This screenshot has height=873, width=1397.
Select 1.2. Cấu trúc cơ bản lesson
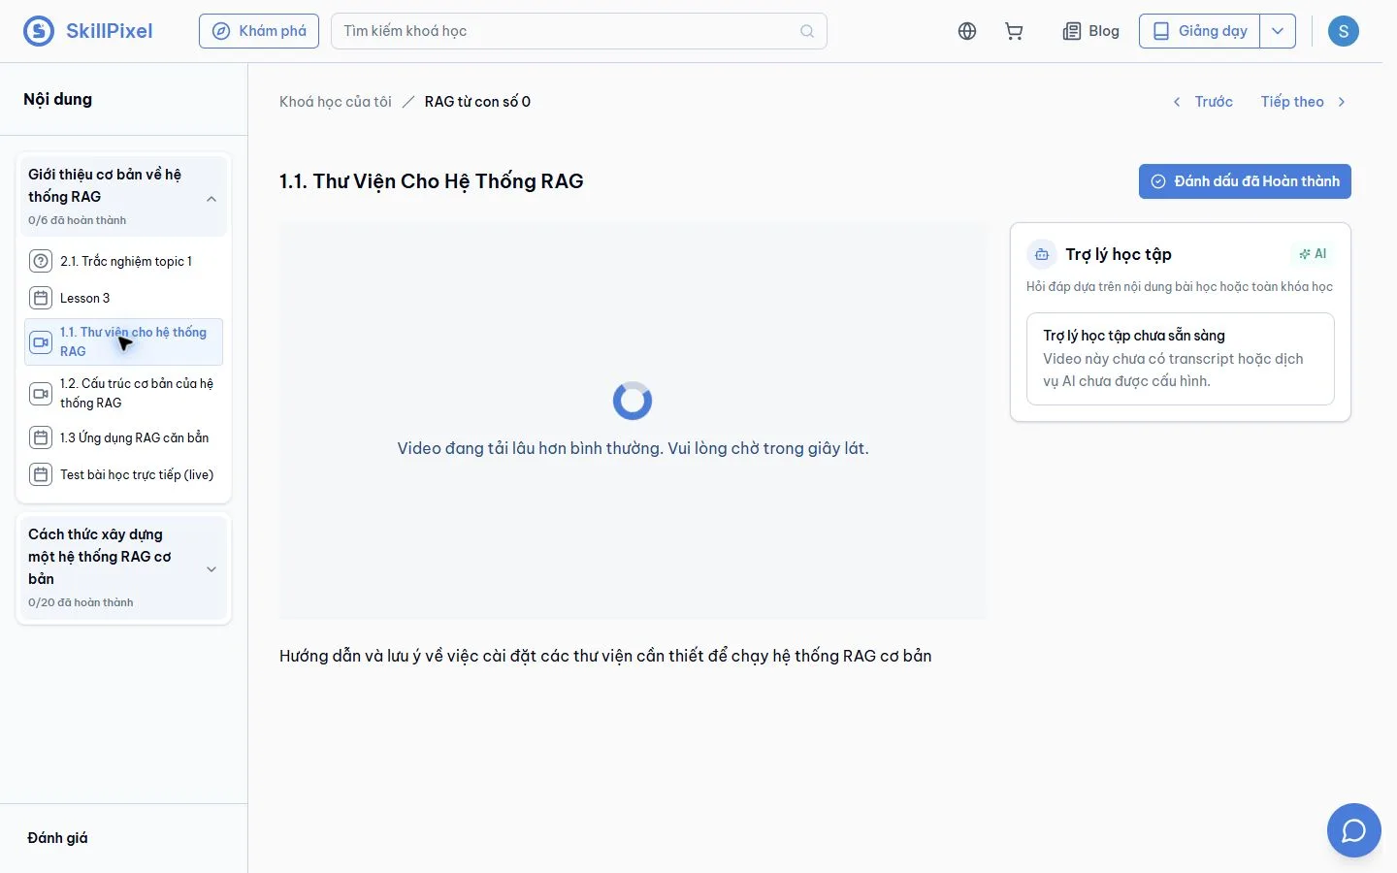(123, 393)
